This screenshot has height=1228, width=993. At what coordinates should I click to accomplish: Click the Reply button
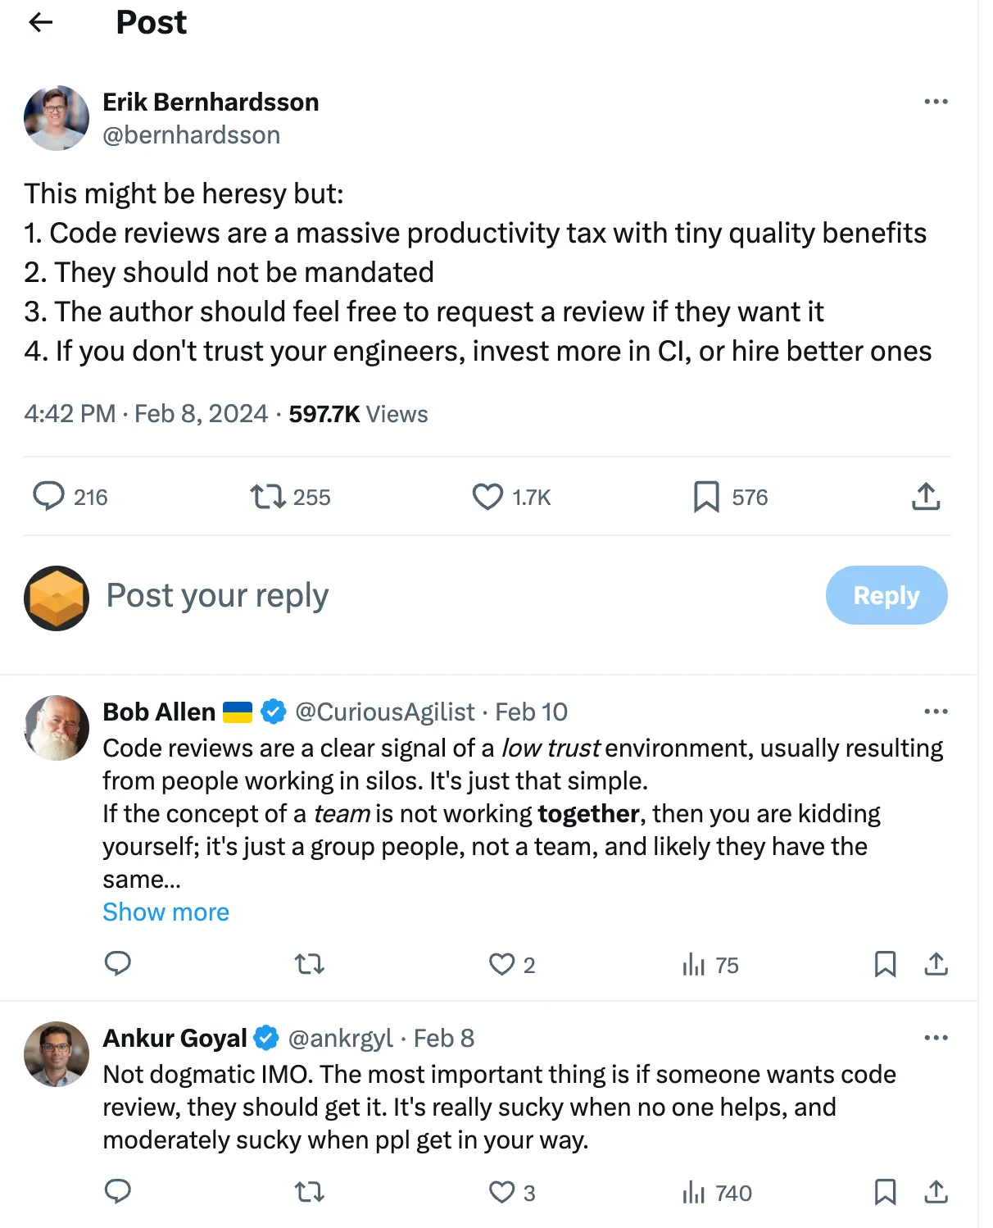coord(886,596)
